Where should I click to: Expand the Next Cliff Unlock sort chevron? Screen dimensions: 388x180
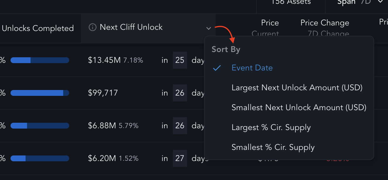point(209,28)
